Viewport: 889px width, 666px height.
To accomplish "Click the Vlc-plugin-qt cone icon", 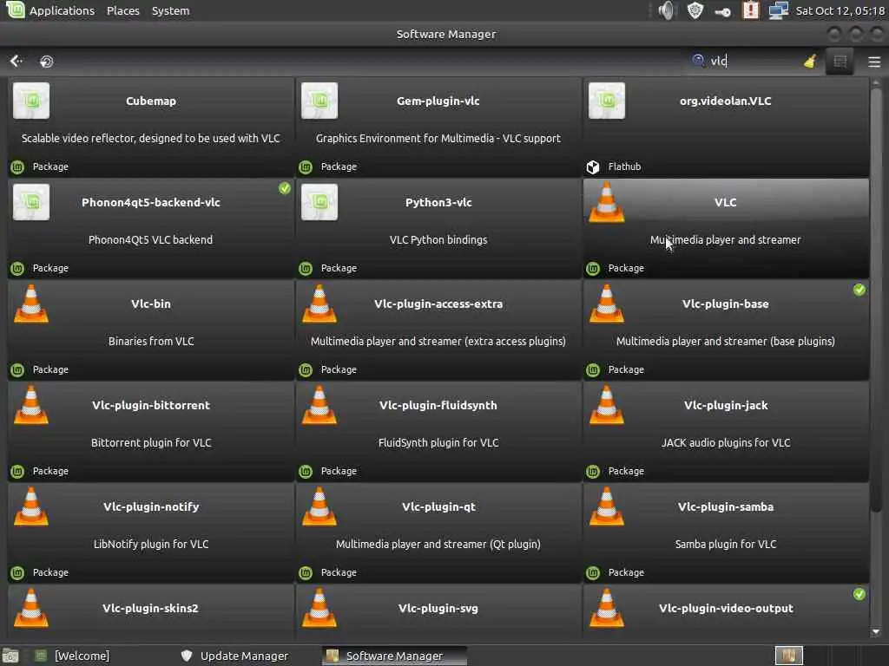I will (x=319, y=506).
